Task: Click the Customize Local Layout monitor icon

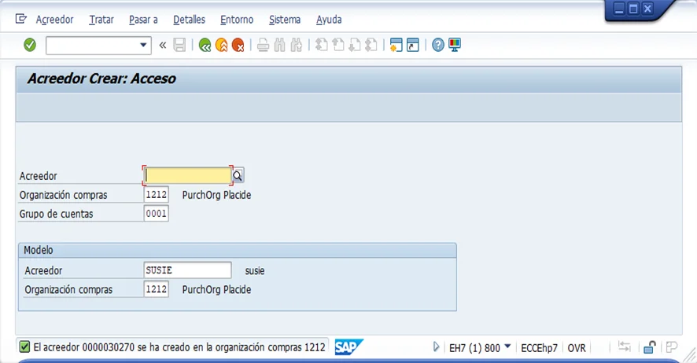Action: pos(455,45)
